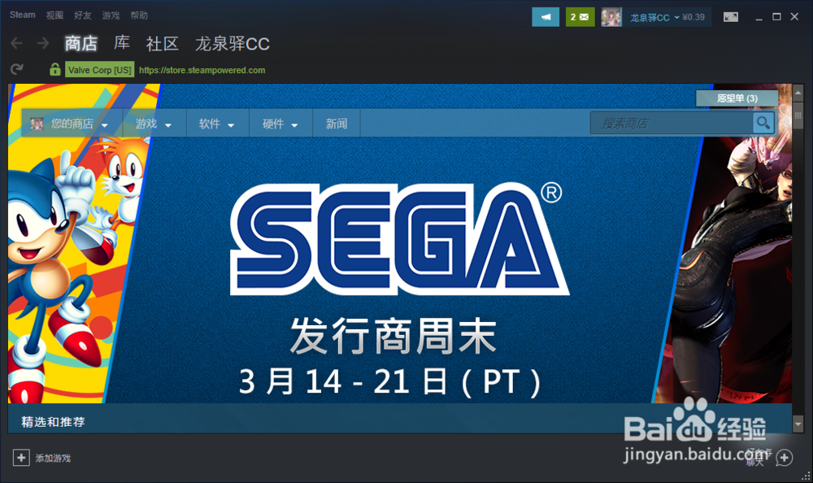Click the 搜索商店 search field
The image size is (813, 483).
click(x=672, y=124)
